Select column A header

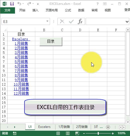coord(21,30)
